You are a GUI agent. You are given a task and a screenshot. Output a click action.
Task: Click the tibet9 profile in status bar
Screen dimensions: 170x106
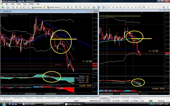point(76,101)
